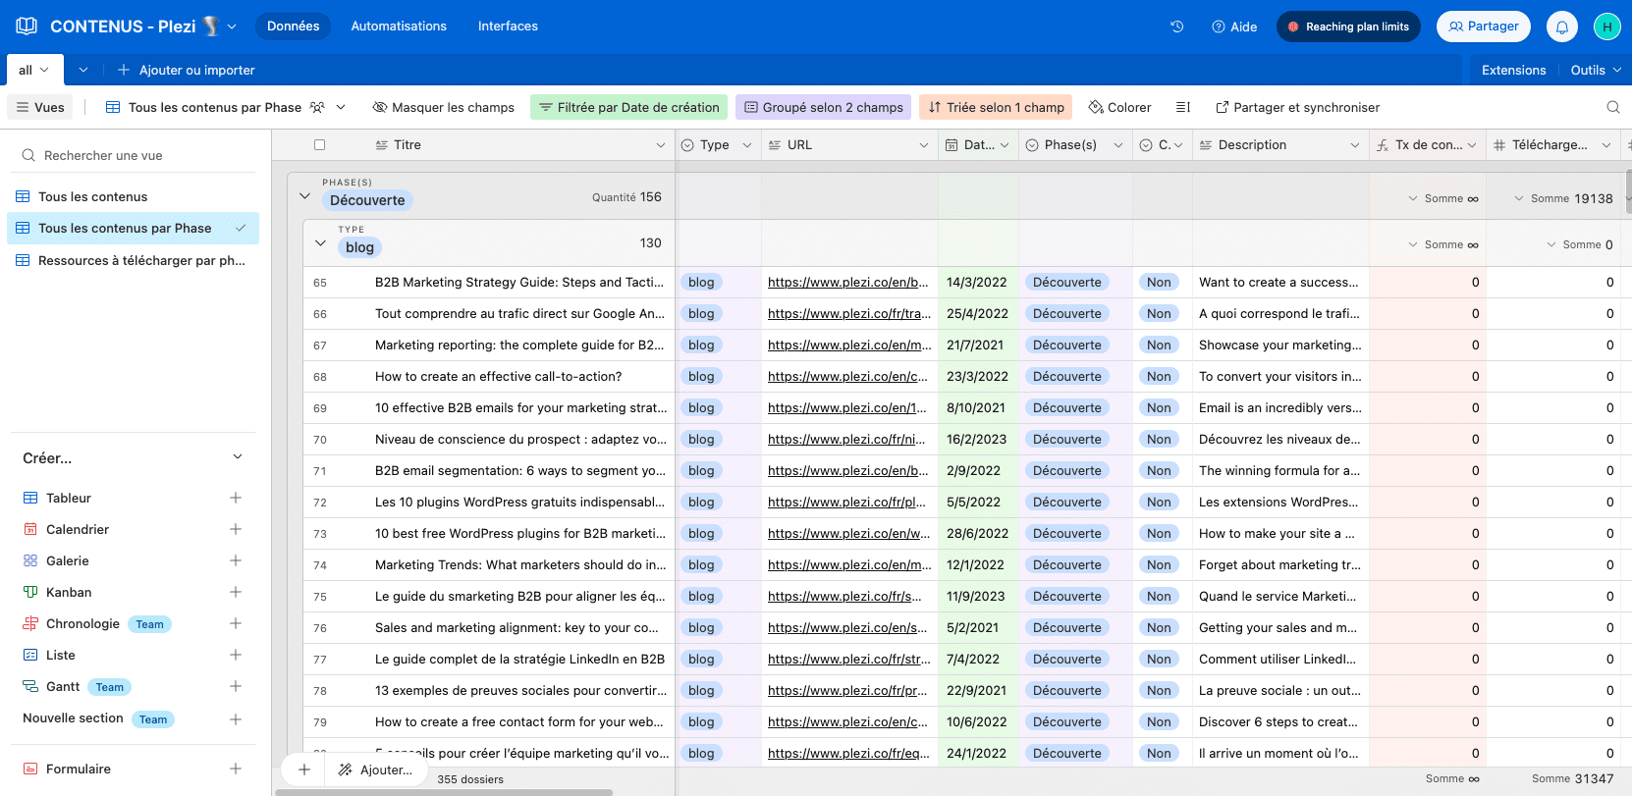Select the all table tab
Viewport: 1632px width, 796px height.
pyautogui.click(x=33, y=70)
